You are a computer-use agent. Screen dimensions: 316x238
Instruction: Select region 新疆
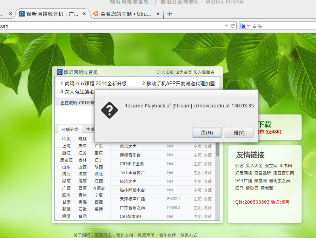pos(66,209)
